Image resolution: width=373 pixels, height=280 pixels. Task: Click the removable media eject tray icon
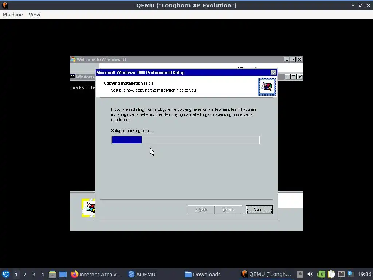(x=300, y=274)
